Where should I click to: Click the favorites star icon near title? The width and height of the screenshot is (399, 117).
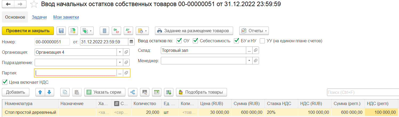coord(34,5)
